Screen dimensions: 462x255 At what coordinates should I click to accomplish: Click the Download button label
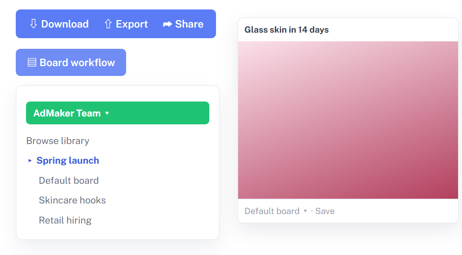click(65, 24)
